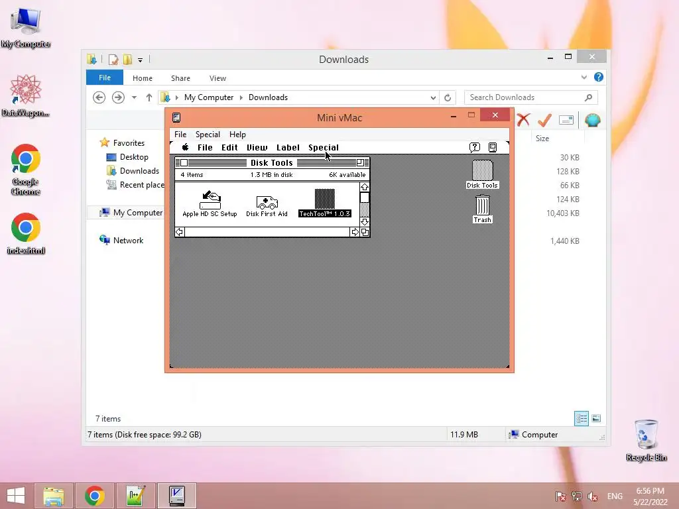Open Google Chrome desktop shortcut
The height and width of the screenshot is (509, 679).
(26, 169)
